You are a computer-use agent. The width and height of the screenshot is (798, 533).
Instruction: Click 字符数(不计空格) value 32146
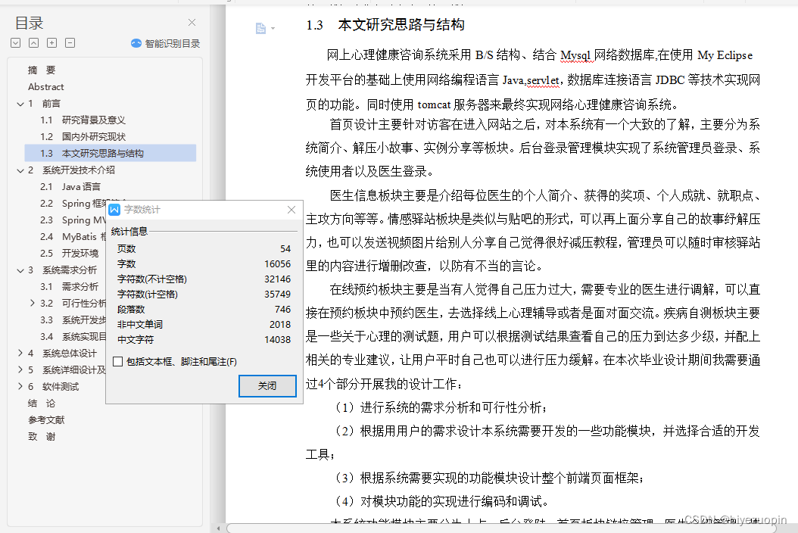click(x=277, y=279)
